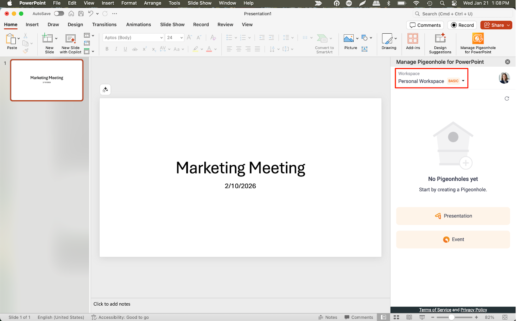Switch to the Transitions tab
The height and width of the screenshot is (321, 523).
(104, 25)
